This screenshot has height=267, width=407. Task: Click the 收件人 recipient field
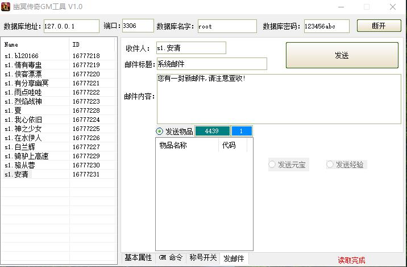[191, 48]
